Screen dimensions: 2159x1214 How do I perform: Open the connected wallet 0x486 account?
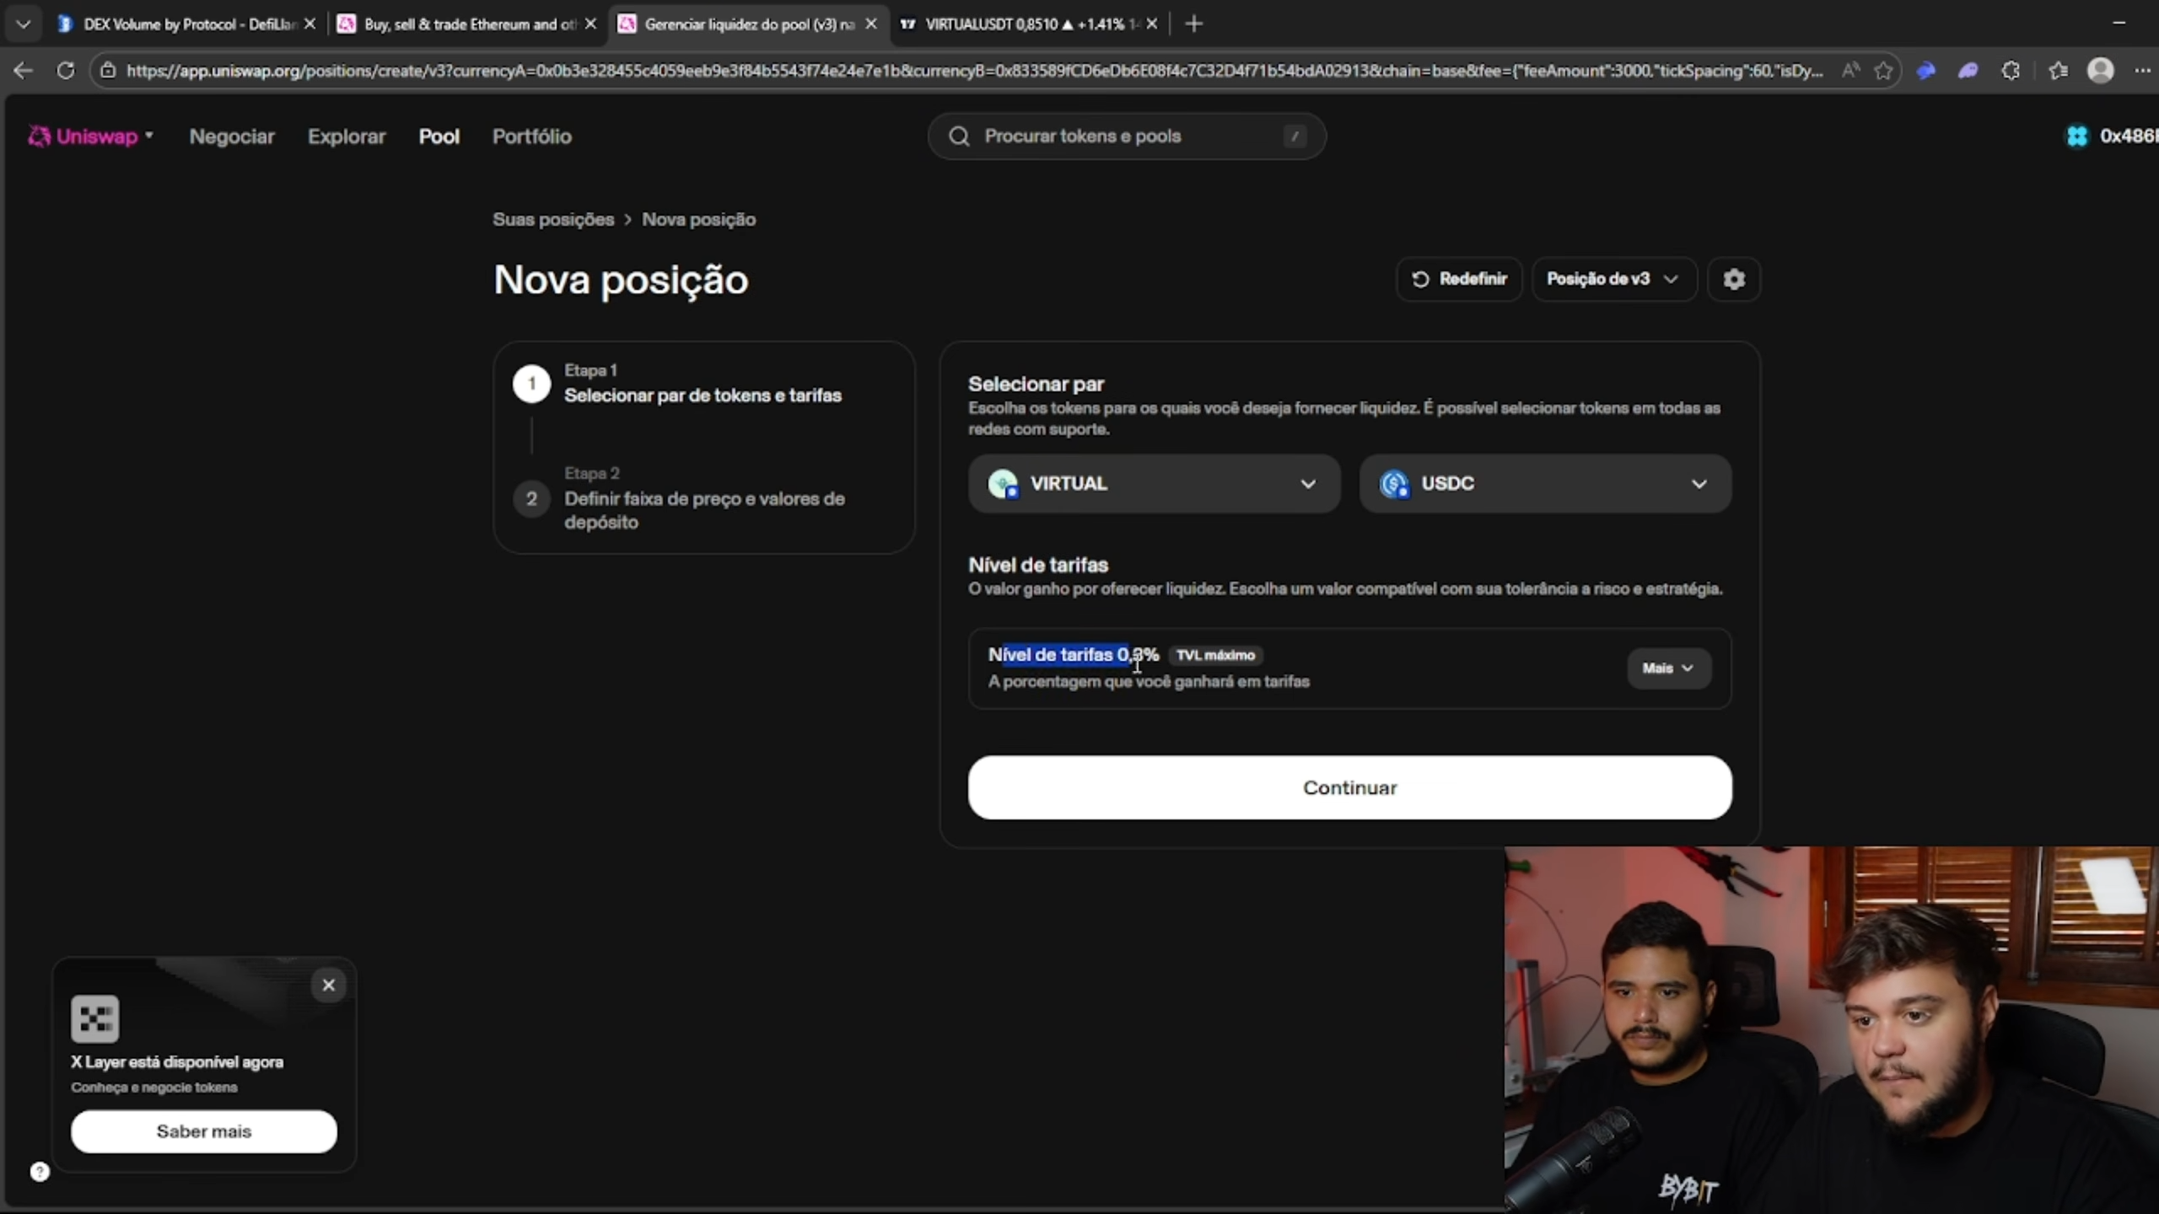pos(2112,136)
